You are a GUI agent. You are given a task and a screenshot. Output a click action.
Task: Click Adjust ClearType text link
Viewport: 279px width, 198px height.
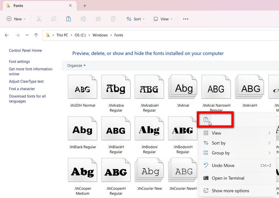[26, 82]
